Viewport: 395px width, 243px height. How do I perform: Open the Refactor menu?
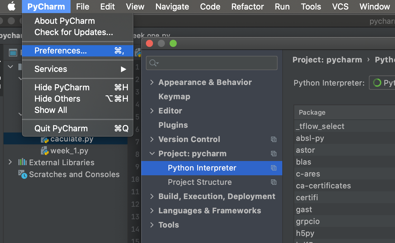click(x=247, y=7)
